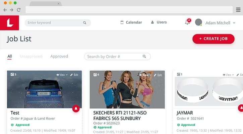The width and height of the screenshot is (243, 134).
Task: Click the magnifier in the keyword search
Action: [84, 23]
